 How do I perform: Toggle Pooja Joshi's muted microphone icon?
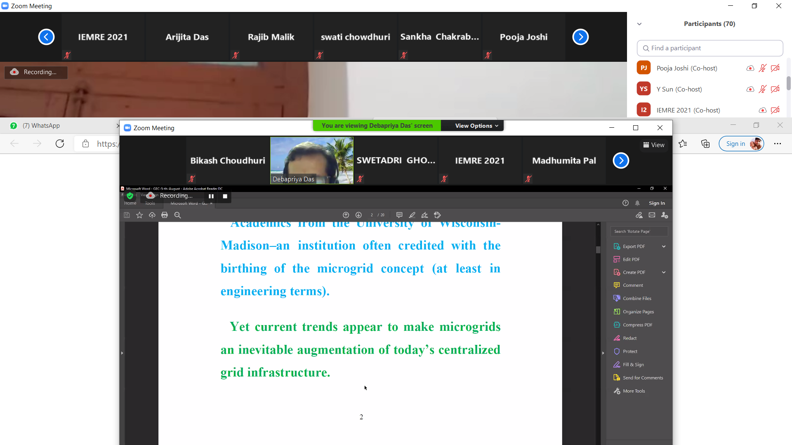(x=762, y=68)
